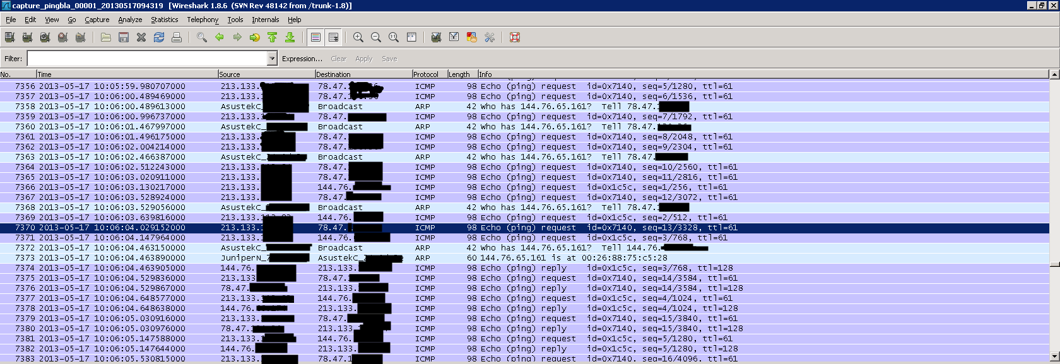Click the Apply filter button
This screenshot has height=364, width=1060.
click(x=364, y=59)
